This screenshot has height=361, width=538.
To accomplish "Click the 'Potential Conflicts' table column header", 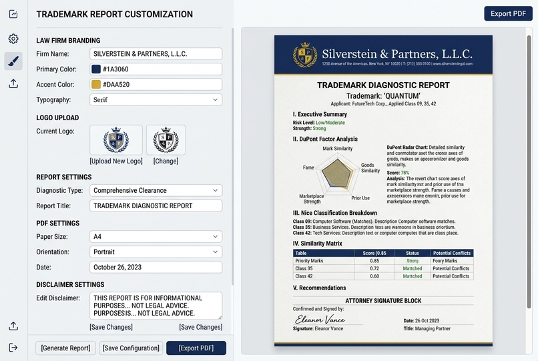I will coord(451,253).
